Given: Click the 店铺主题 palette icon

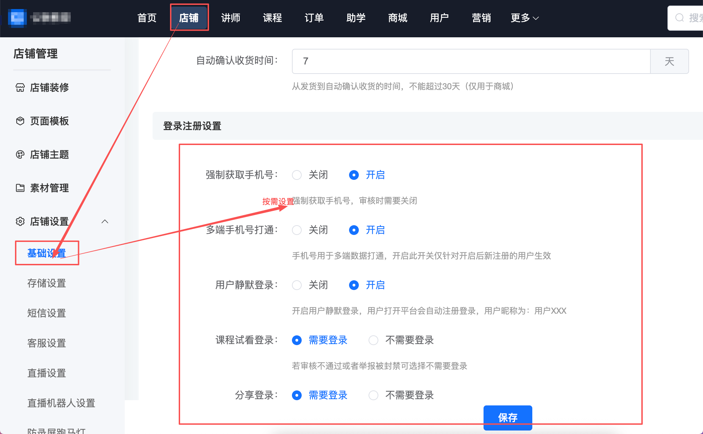Looking at the screenshot, I should coord(20,154).
